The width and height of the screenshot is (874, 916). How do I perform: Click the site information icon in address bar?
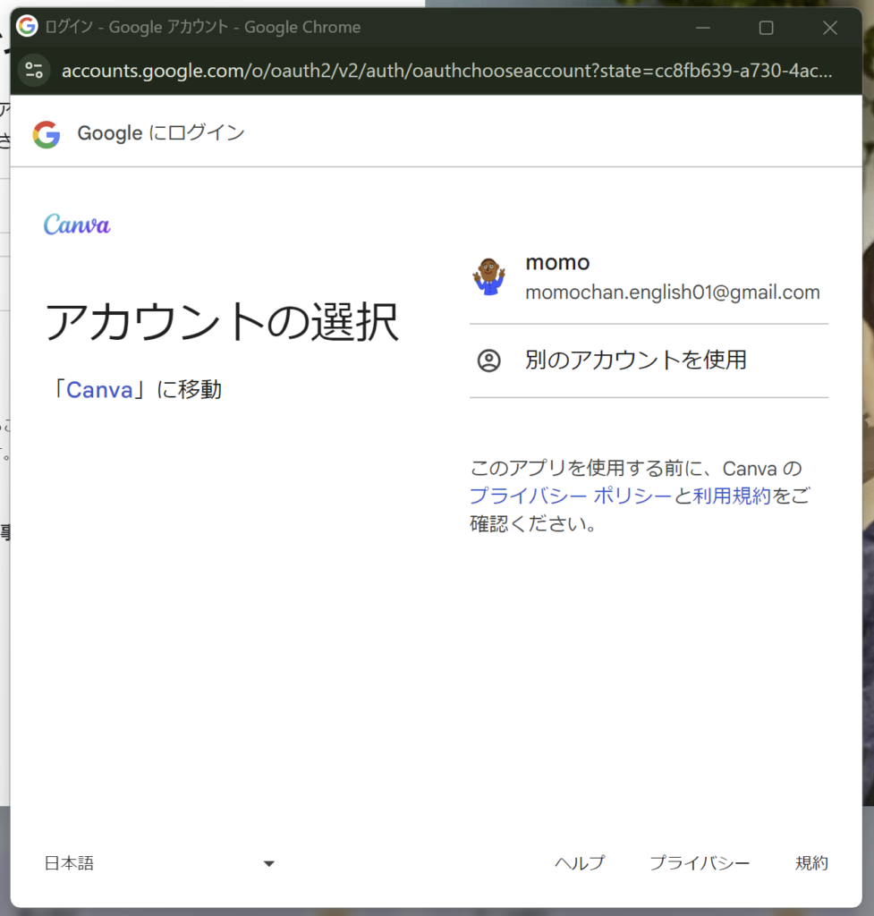pos(34,71)
